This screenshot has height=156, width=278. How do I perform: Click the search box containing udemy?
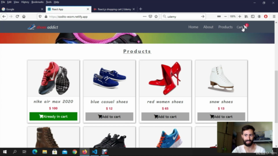tap(183, 16)
